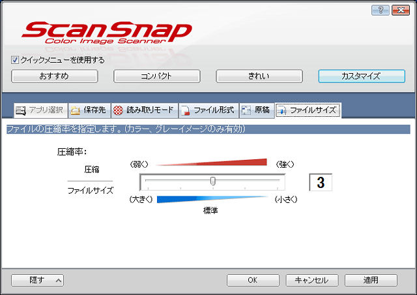417x295 pixels.
Task: Click the 圧縮率: heading label
Action: [x=72, y=152]
